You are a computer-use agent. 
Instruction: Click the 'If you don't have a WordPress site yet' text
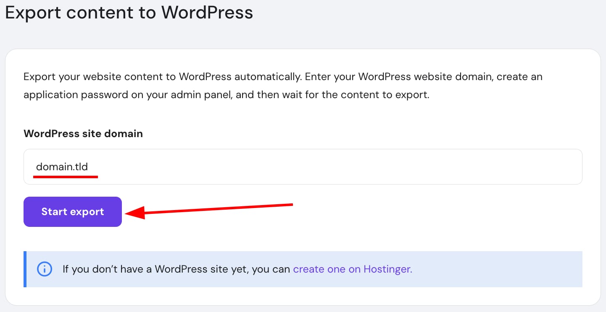click(x=177, y=269)
